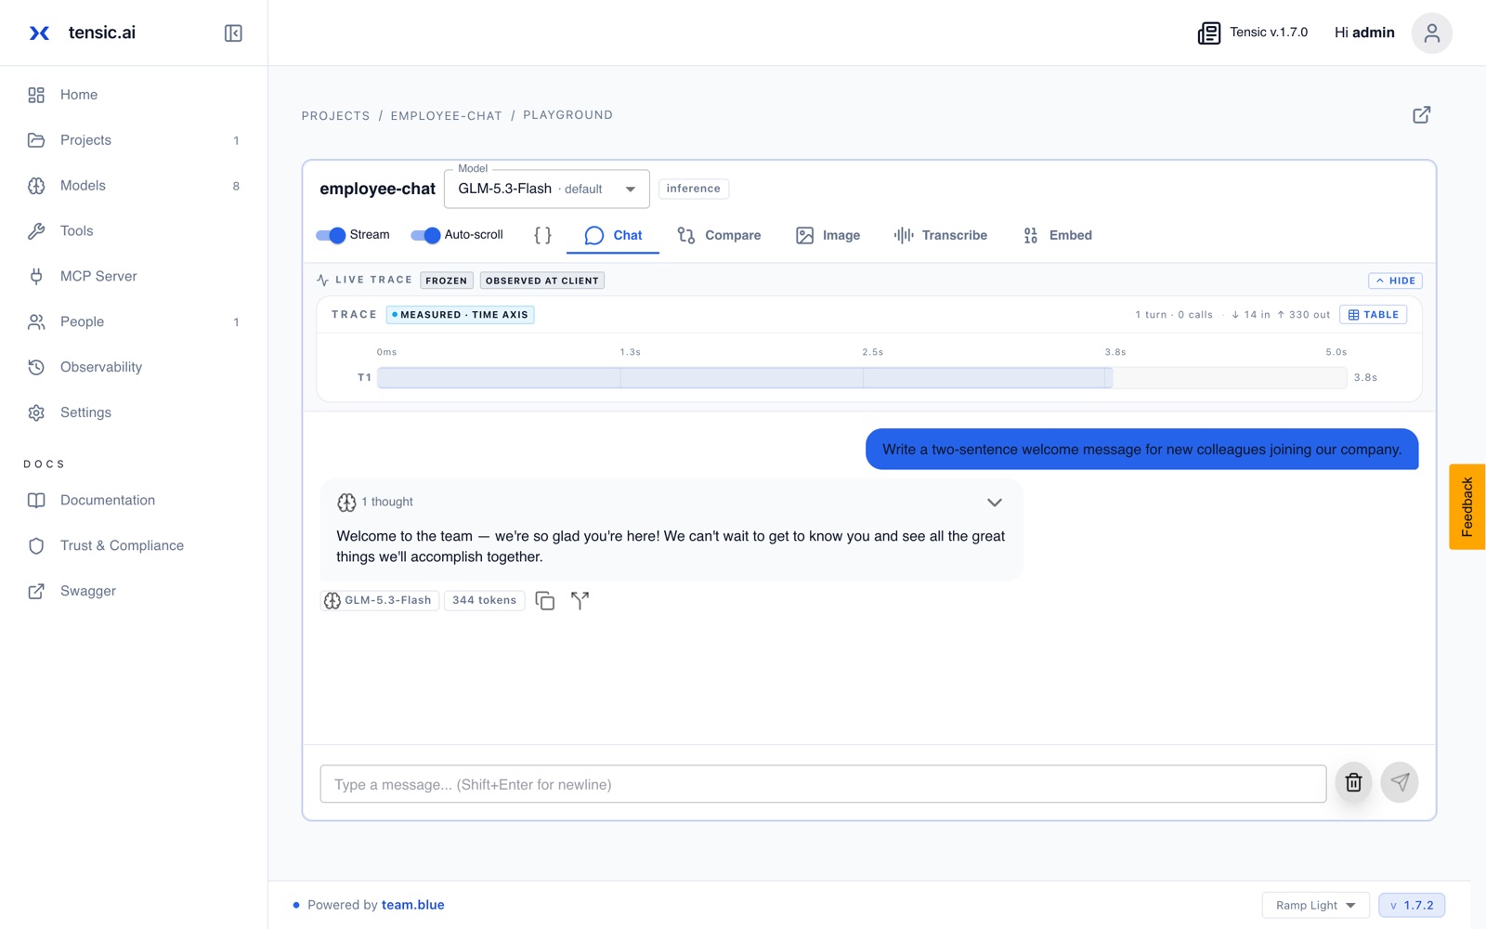Open the team.blue link
Screen dimensions: 1486x929
(x=412, y=905)
